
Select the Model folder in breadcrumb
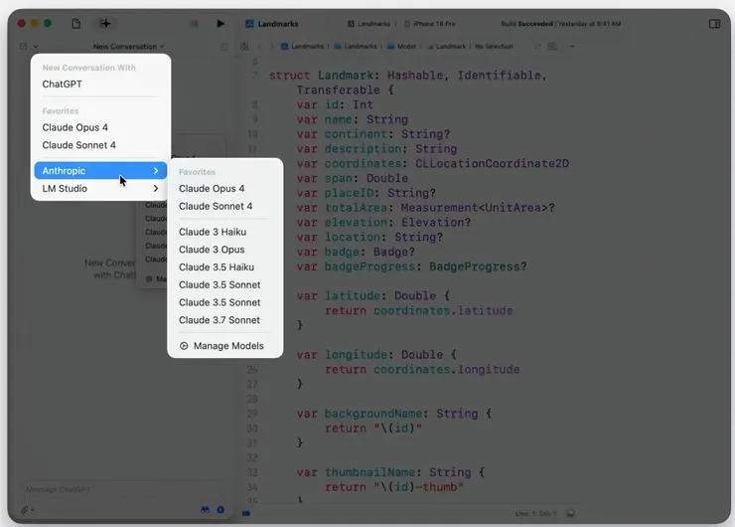(401, 47)
